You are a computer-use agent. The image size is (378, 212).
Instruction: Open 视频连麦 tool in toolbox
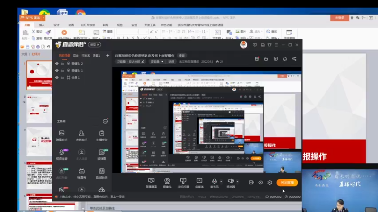point(61,155)
